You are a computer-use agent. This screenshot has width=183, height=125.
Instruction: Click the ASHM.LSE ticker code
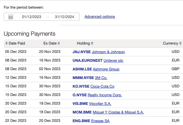coord(82,69)
